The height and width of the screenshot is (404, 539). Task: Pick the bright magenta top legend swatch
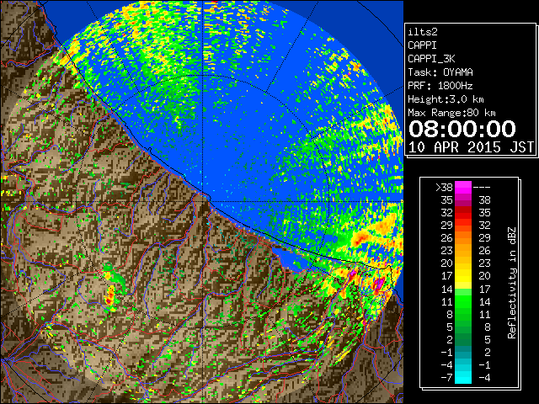tap(463, 187)
